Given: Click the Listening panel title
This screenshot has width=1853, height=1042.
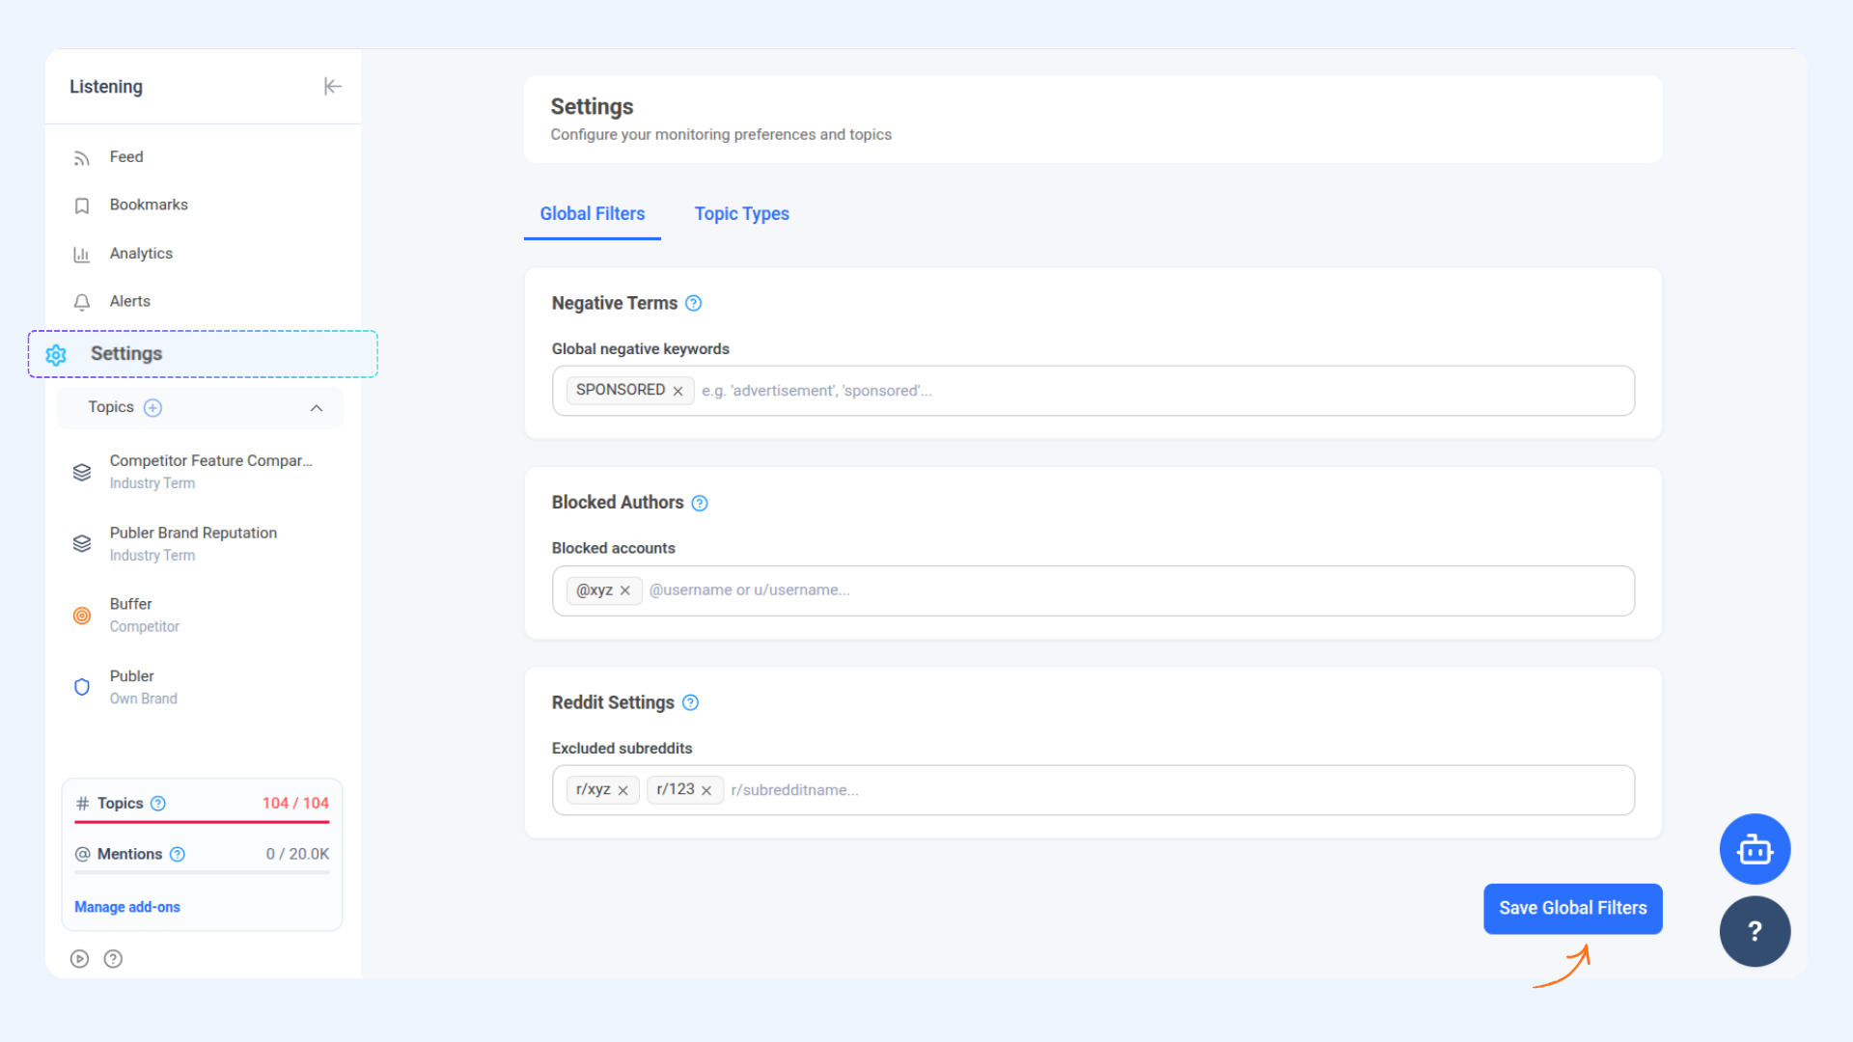Looking at the screenshot, I should (106, 87).
